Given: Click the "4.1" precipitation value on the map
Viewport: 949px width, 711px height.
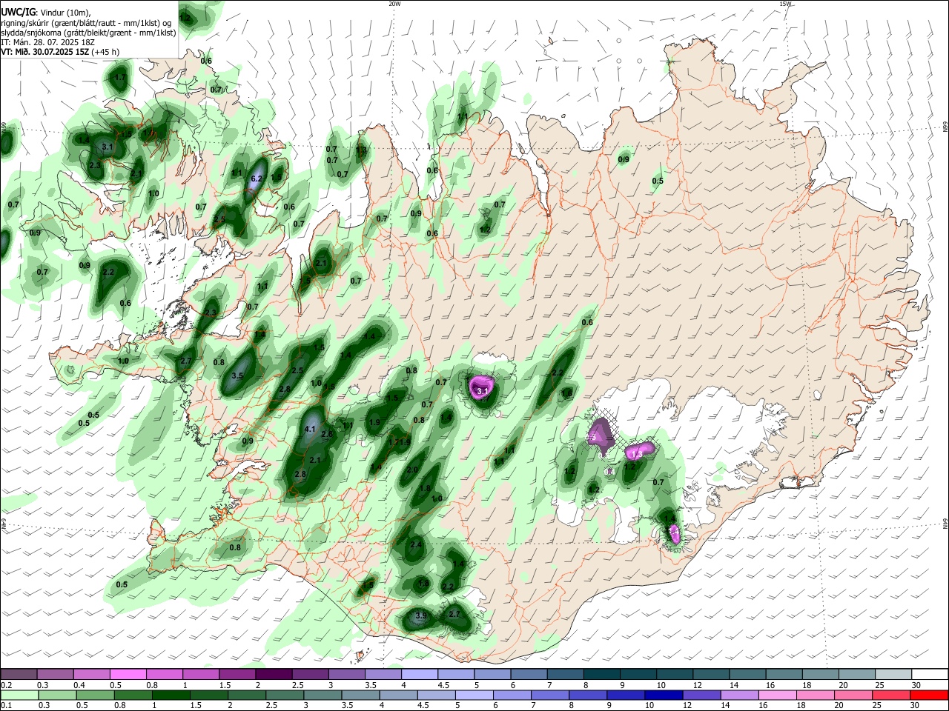Looking at the screenshot, I should 311,429.
